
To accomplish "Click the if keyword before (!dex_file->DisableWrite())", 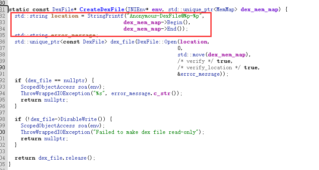I will click(18, 119).
